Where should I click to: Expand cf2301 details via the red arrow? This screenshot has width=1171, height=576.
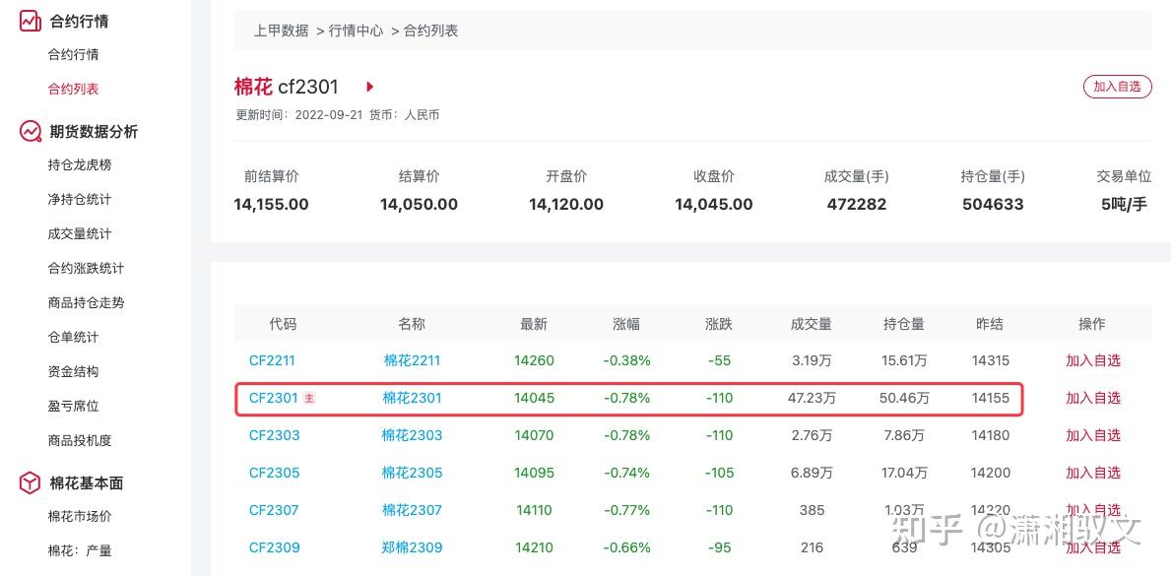pos(369,87)
